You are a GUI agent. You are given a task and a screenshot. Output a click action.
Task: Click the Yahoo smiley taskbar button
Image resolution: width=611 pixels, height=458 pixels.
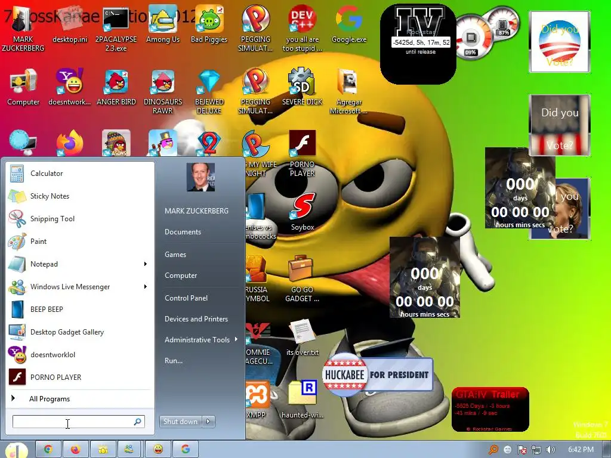pyautogui.click(x=158, y=450)
